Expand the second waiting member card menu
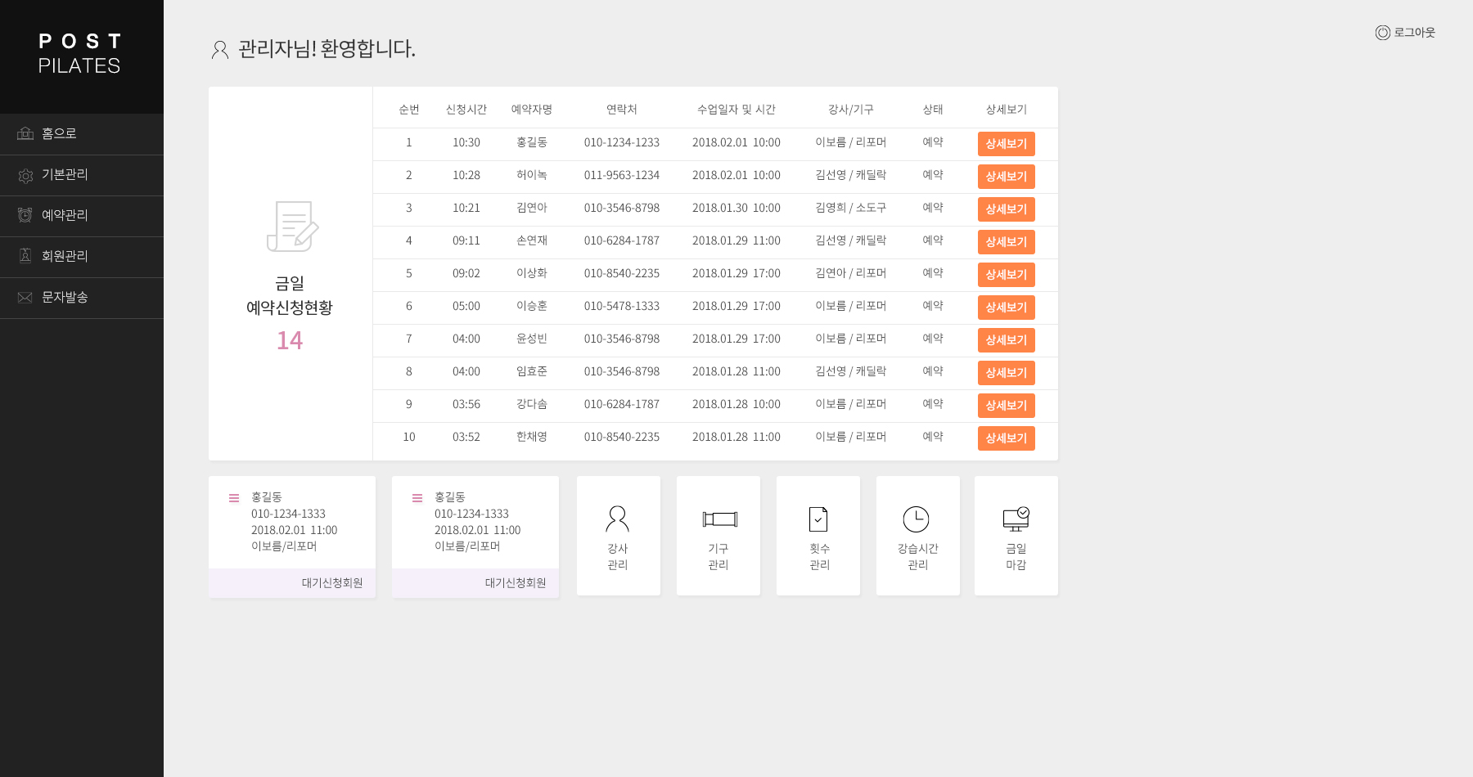This screenshot has width=1473, height=777. click(x=417, y=498)
